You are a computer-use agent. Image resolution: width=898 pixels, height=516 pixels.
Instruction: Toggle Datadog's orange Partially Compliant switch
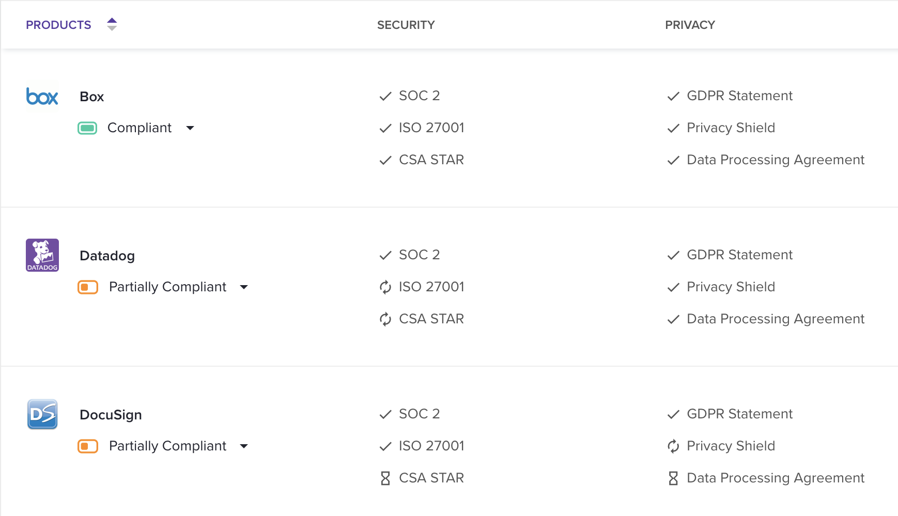(x=87, y=287)
